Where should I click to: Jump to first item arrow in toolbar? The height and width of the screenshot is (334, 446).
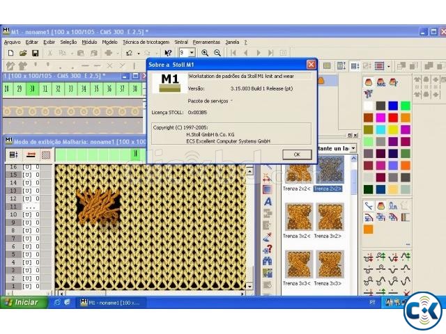coord(233,53)
